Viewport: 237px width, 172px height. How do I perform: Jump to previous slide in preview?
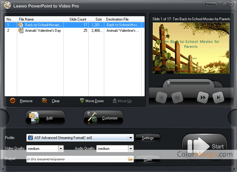click(x=161, y=98)
